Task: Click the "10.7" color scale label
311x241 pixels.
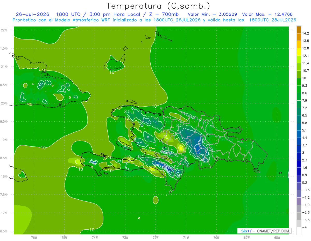Action: 306,71
